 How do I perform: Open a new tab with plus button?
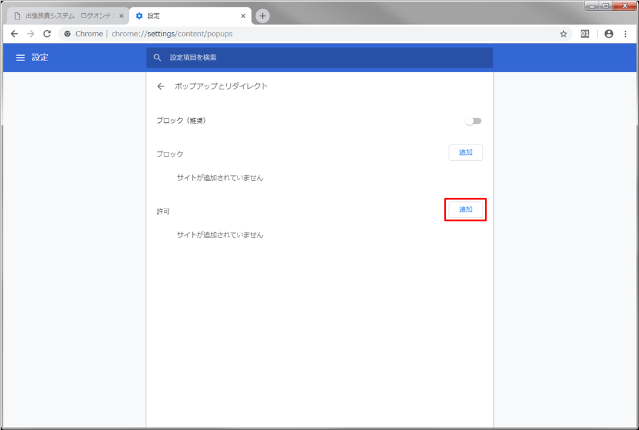click(x=262, y=16)
